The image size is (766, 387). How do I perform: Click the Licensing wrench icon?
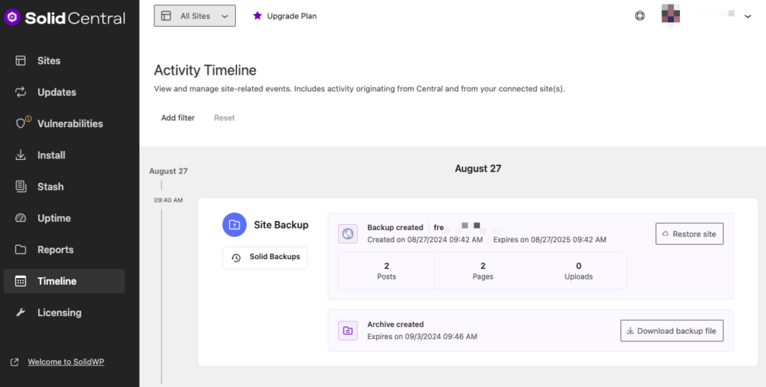click(22, 312)
